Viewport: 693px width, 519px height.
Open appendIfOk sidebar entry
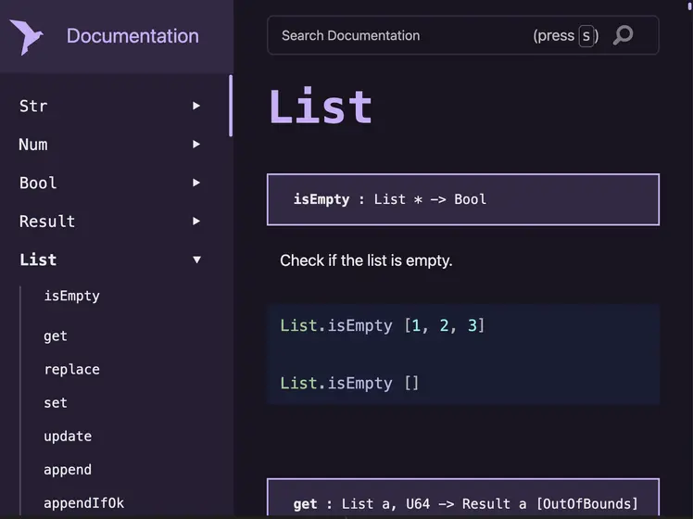click(84, 503)
